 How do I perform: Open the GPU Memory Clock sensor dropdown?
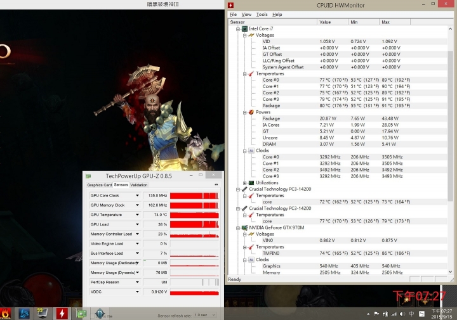137,205
